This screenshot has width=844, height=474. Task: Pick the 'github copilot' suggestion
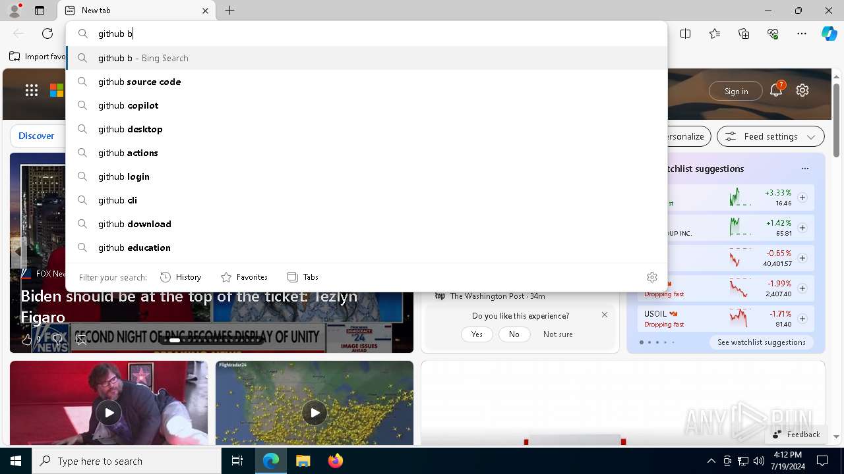[x=367, y=105]
